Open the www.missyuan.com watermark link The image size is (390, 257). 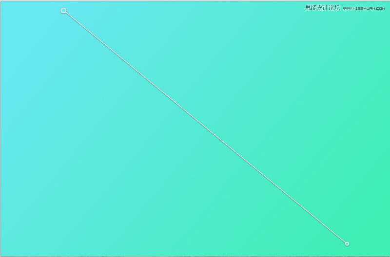coord(364,8)
